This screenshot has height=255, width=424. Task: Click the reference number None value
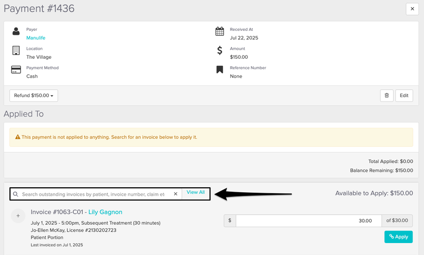click(x=236, y=76)
